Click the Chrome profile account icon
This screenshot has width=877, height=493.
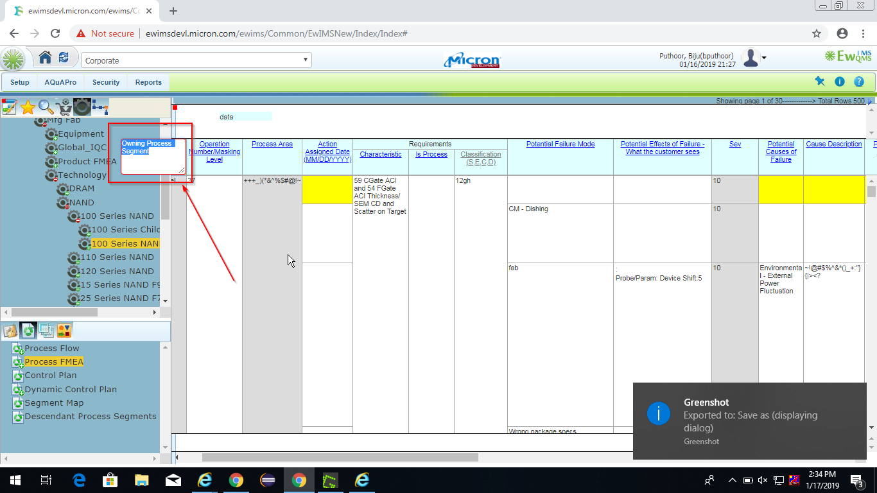click(842, 33)
